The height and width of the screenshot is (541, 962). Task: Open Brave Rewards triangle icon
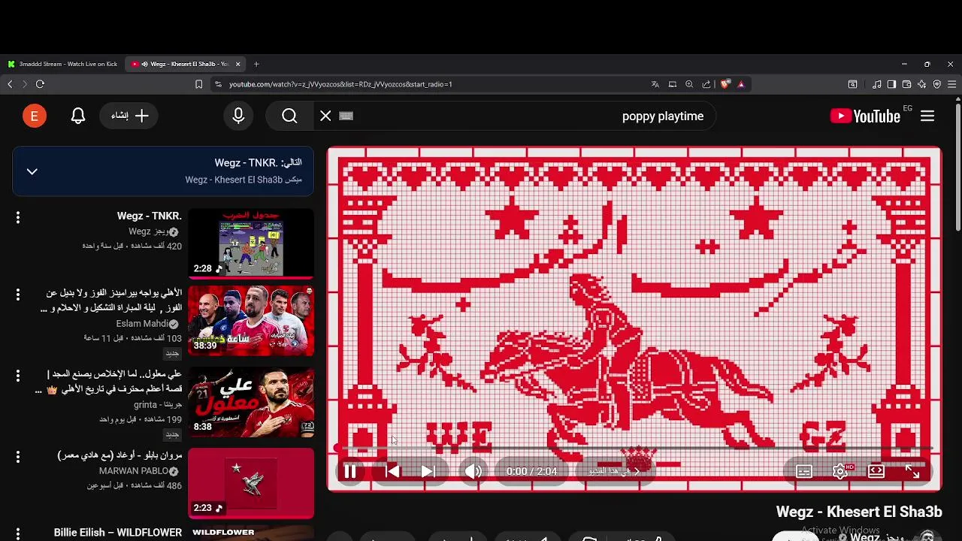[741, 84]
